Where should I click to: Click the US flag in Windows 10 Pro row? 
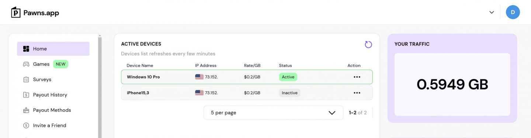(199, 77)
